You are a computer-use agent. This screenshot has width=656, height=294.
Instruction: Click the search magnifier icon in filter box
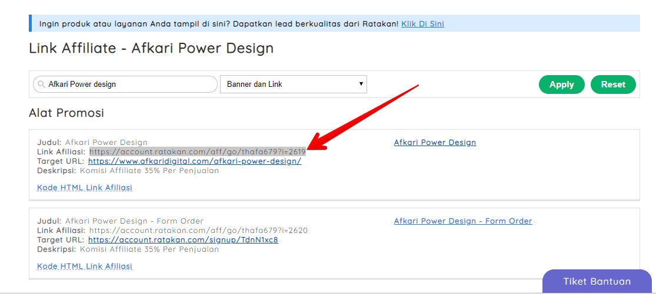[x=41, y=85]
